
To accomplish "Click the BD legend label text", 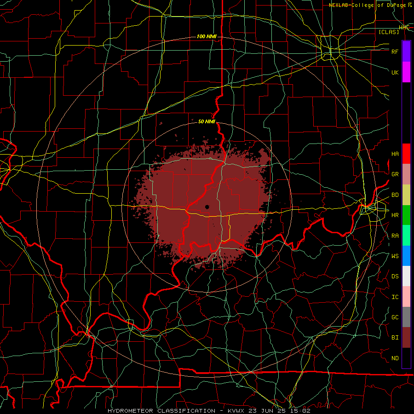I will (395, 195).
